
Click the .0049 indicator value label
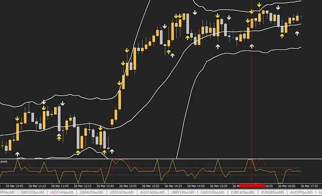pyautogui.click(x=4, y=162)
